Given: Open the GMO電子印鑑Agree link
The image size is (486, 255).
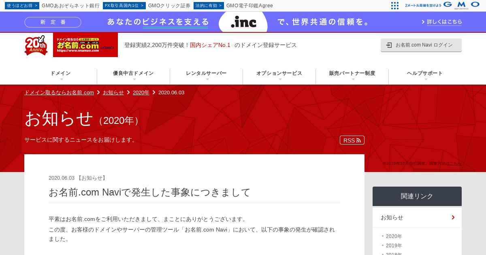Looking at the screenshot, I should 249,6.
